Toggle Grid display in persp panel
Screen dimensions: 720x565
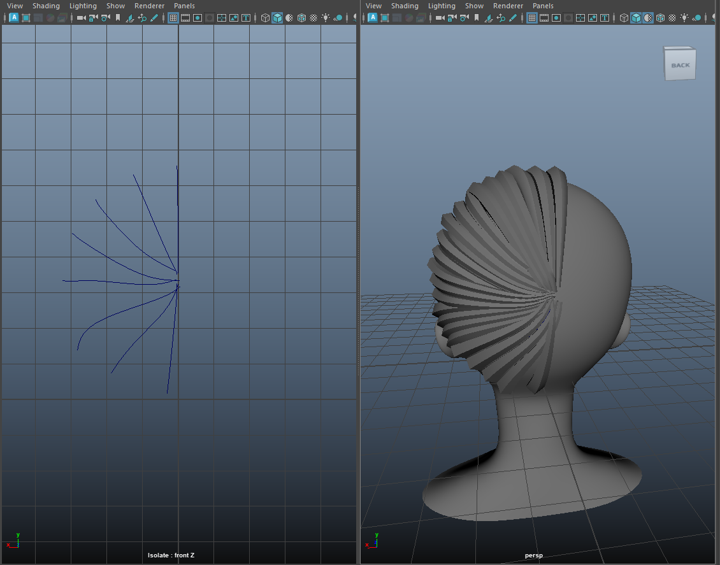532,18
